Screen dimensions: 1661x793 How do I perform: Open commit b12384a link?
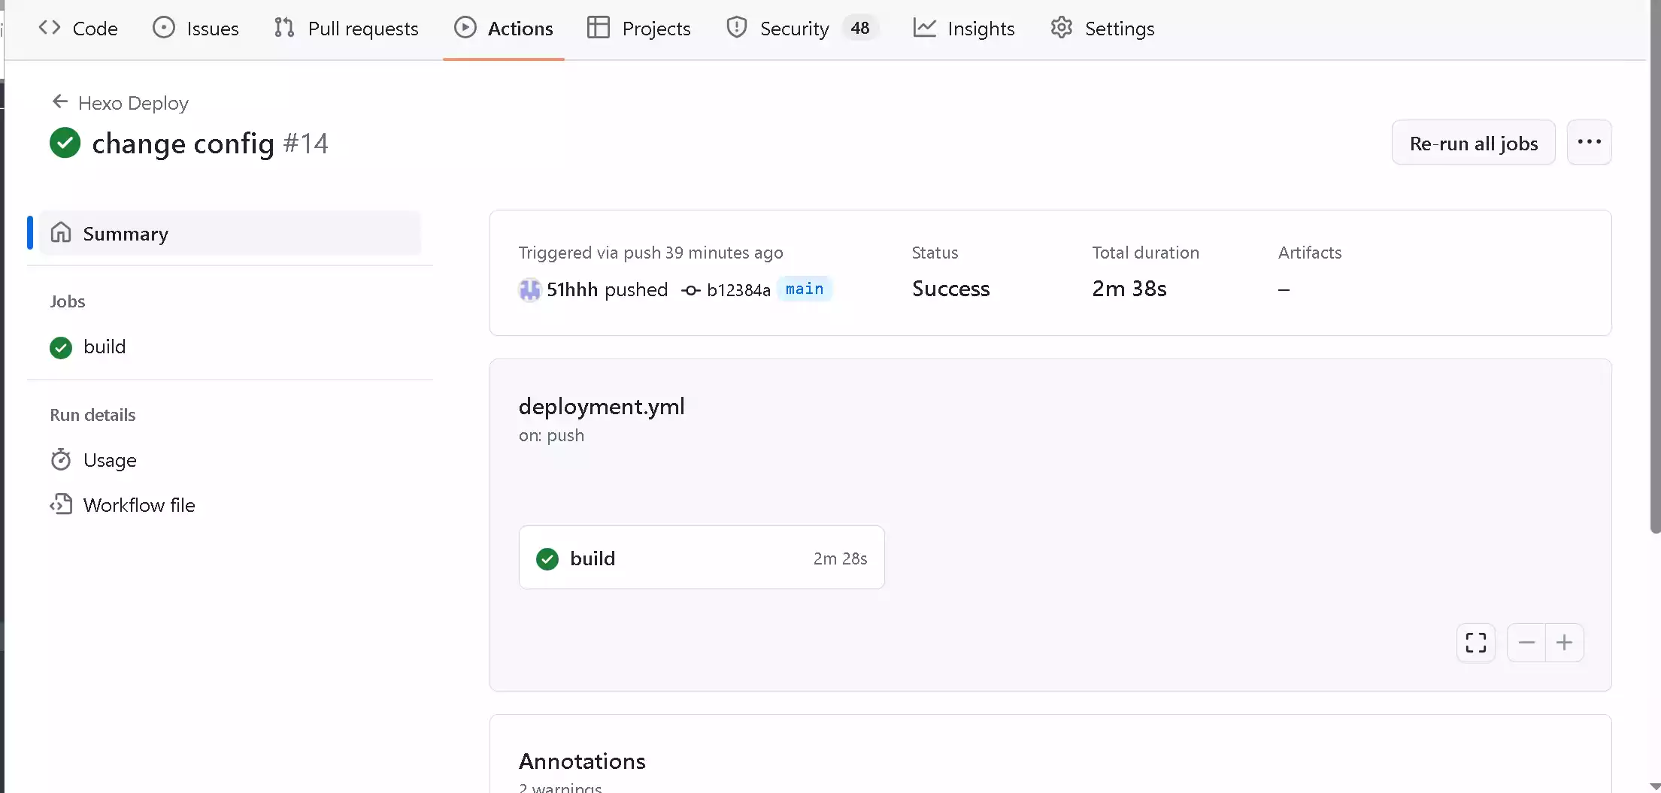tap(738, 290)
